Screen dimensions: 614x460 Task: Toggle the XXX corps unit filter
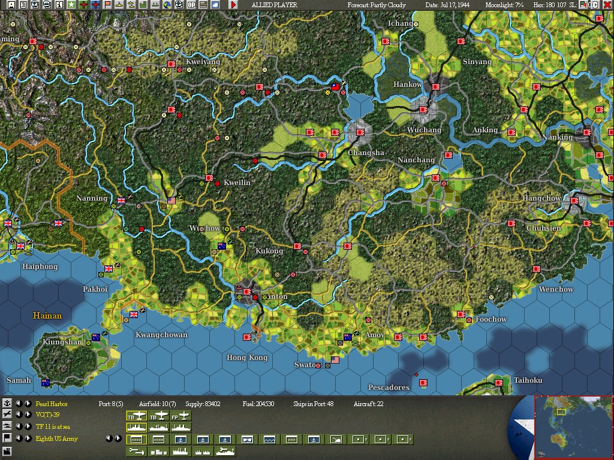[292, 440]
